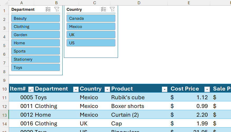Select Sports in Department slicer
Image resolution: width=231 pixels, height=132 pixels.
pos(35,51)
